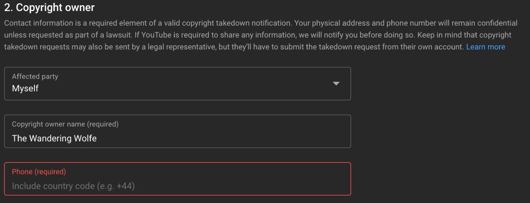Click the empty right side of owner name field
The width and height of the screenshot is (530, 203).
(265, 138)
